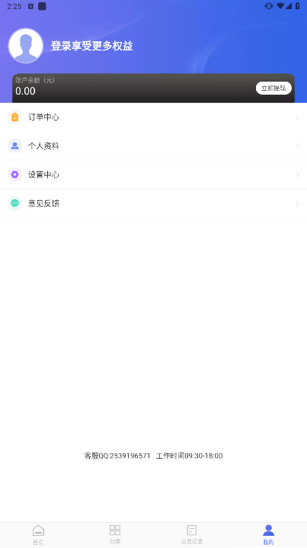Tap the 账户余额 0.00 balance amount
The image size is (307, 548).
pyautogui.click(x=25, y=92)
